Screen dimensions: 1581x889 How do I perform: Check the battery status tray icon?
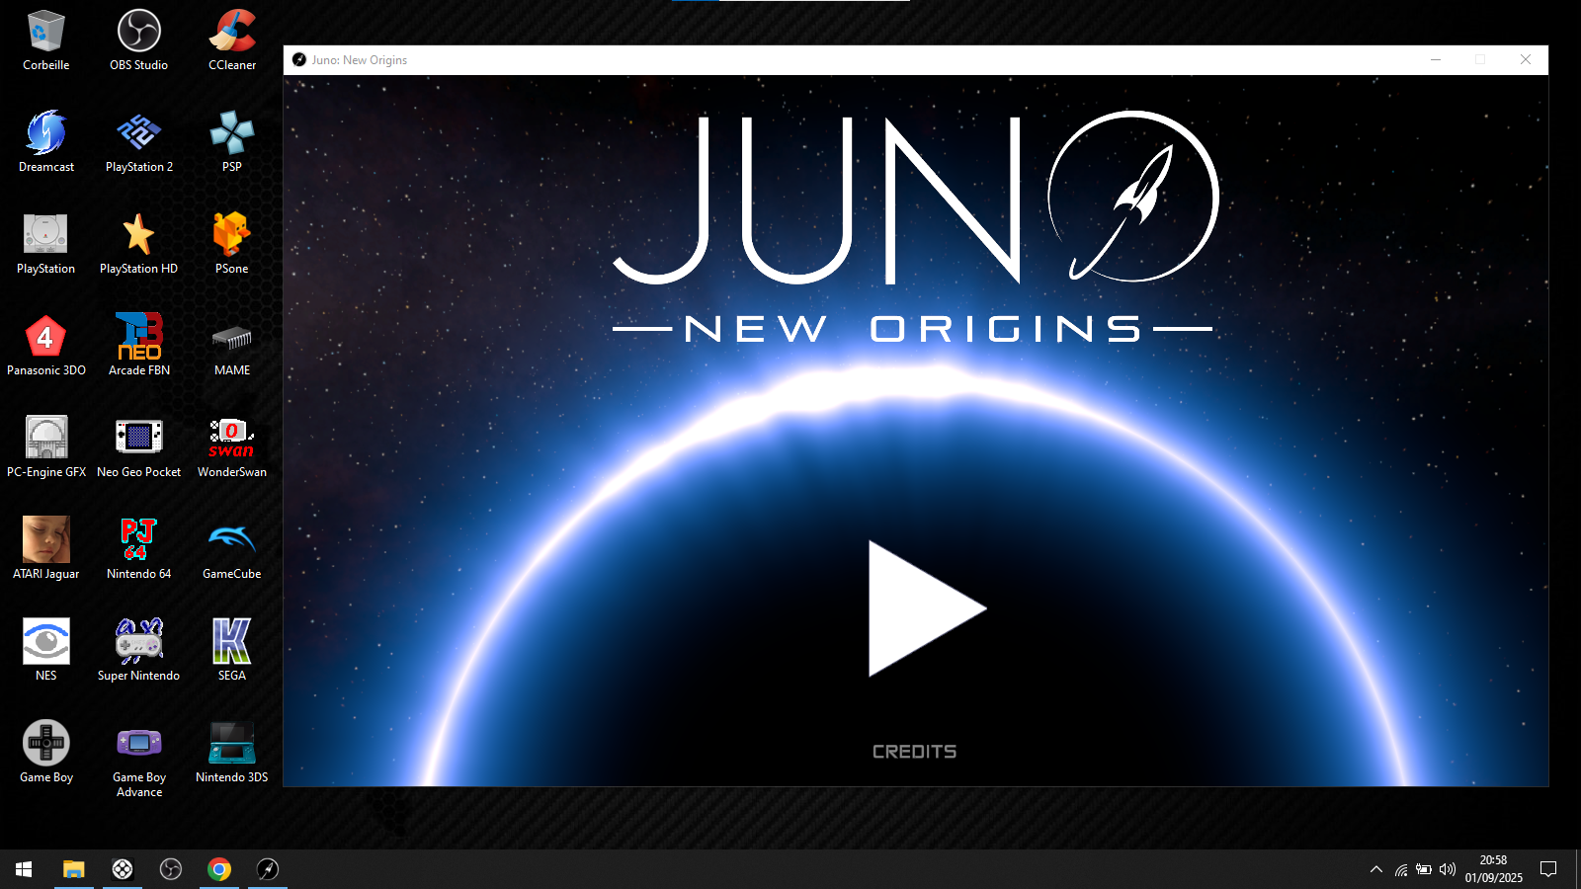(x=1424, y=869)
